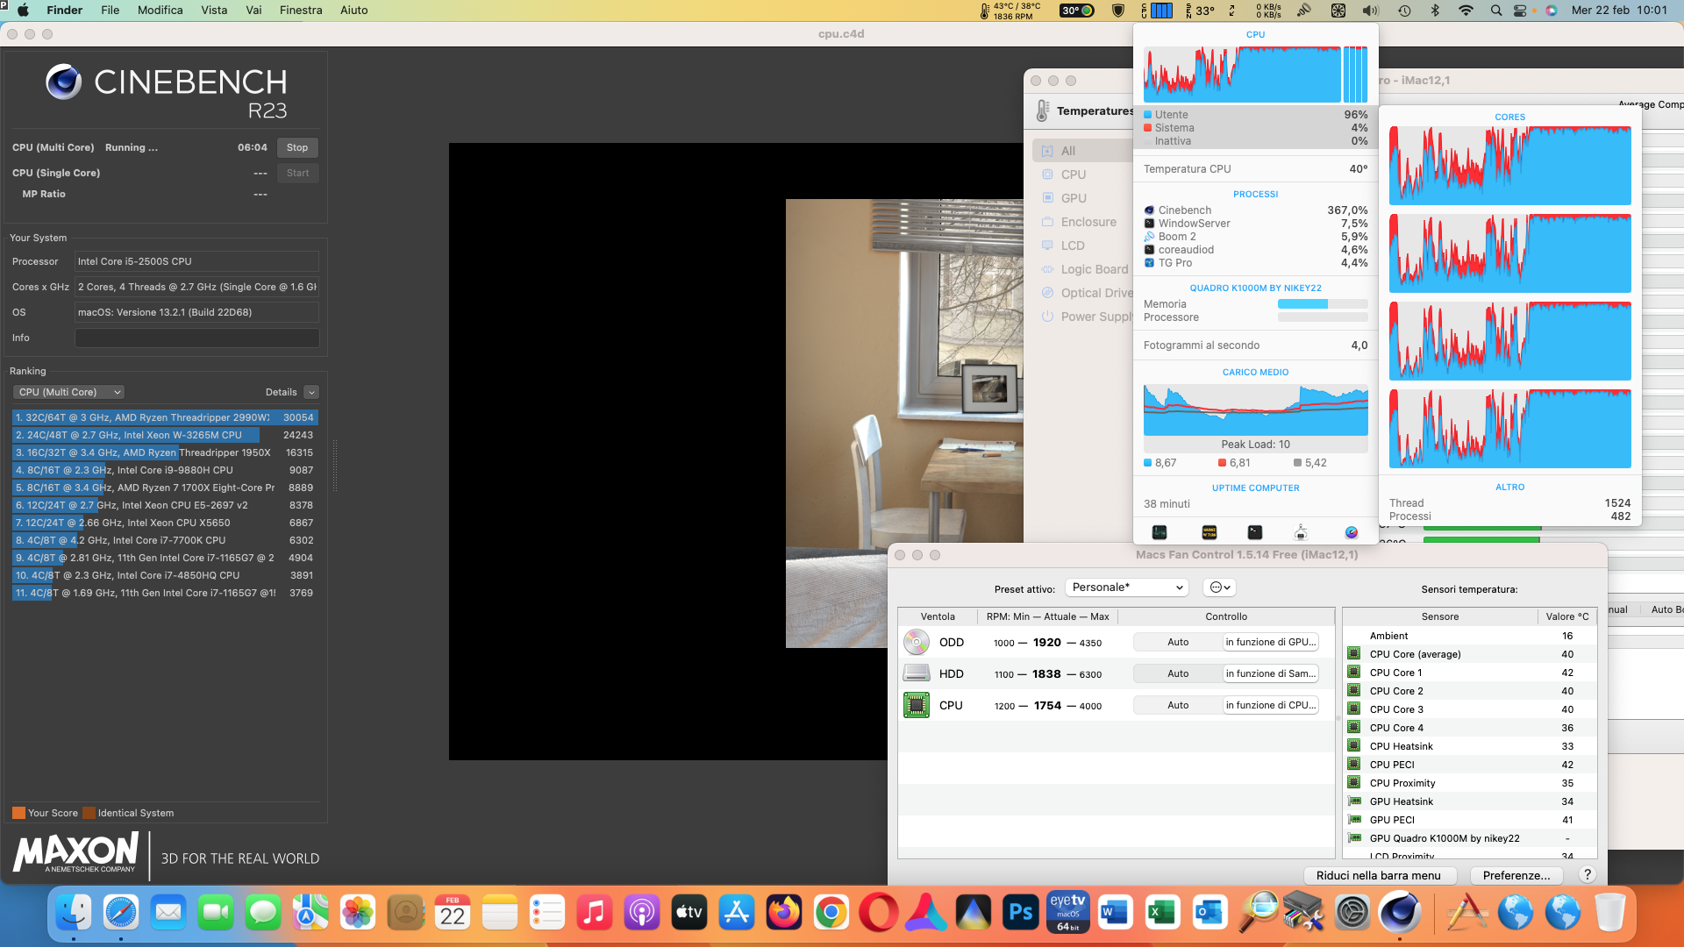The image size is (1684, 947).
Task: Select GPU in the Temperatures sidebar
Action: coord(1074,198)
